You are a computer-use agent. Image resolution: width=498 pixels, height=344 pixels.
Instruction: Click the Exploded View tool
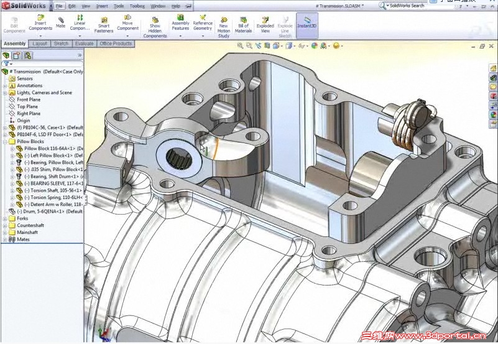(265, 25)
